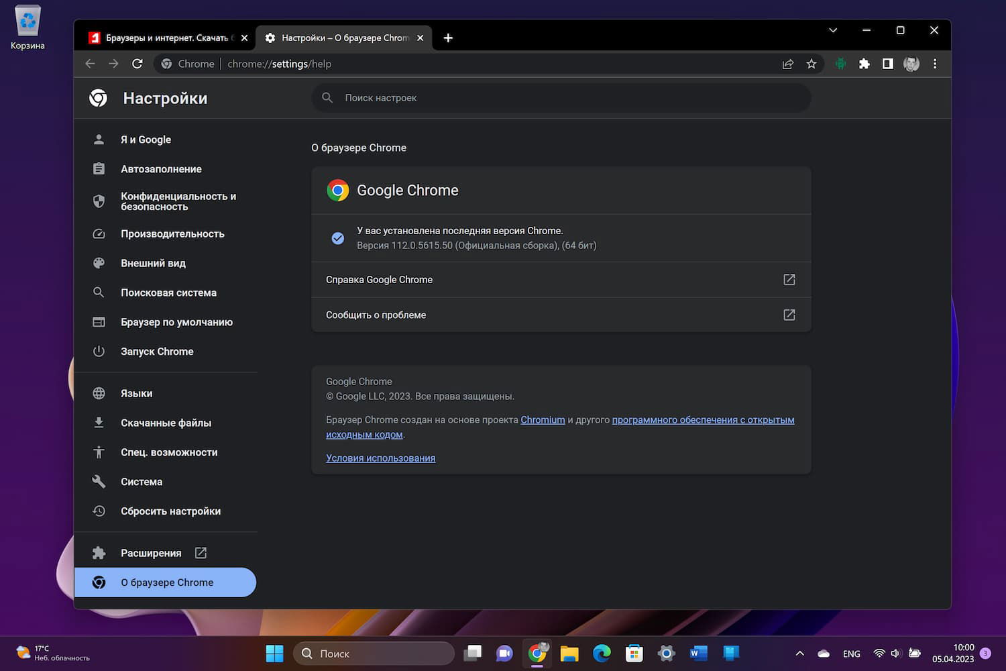Focus the 'Поиск настроек' search field
Screen dimensions: 1006x671
(561, 98)
